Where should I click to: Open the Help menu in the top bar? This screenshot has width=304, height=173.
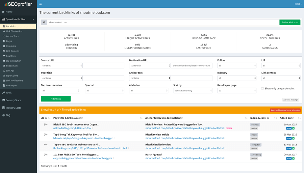298,4
